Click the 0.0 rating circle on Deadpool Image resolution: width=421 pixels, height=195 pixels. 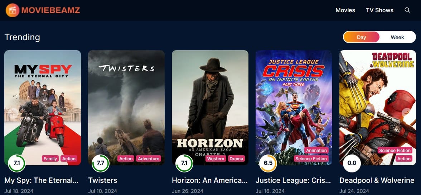pyautogui.click(x=352, y=163)
